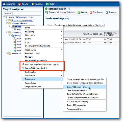This screenshot has height=122, width=123.
Task: Expand the Application Deployments folder
Action: (x=7, y=20)
